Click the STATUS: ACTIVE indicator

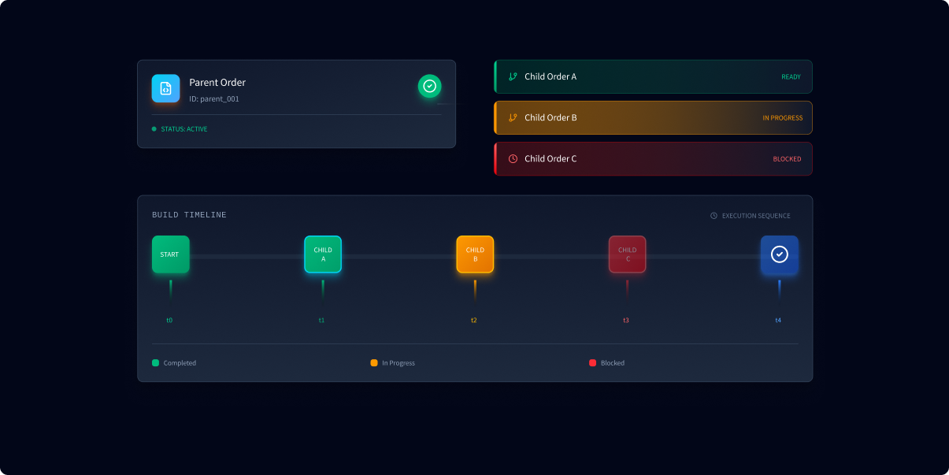click(x=183, y=129)
